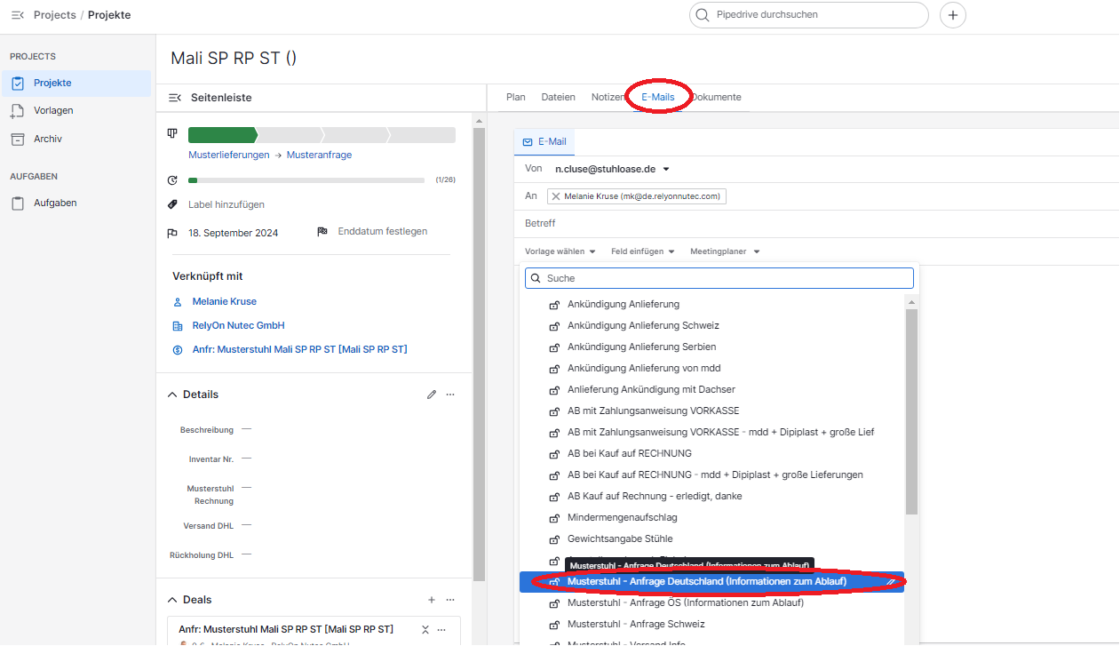
Task: Switch to the Plan tab
Action: point(515,97)
